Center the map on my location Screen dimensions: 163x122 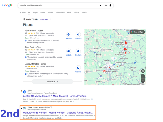coord(143,71)
